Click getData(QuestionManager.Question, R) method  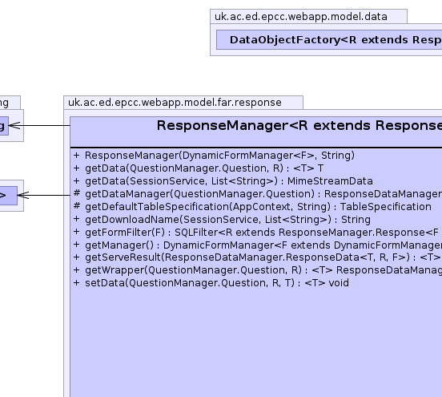point(204,168)
